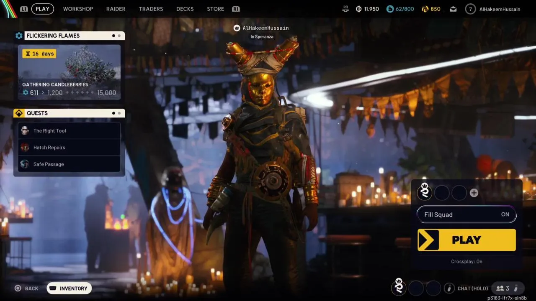Select the Hatch Repairs quest
The width and height of the screenshot is (536, 301).
point(69,147)
